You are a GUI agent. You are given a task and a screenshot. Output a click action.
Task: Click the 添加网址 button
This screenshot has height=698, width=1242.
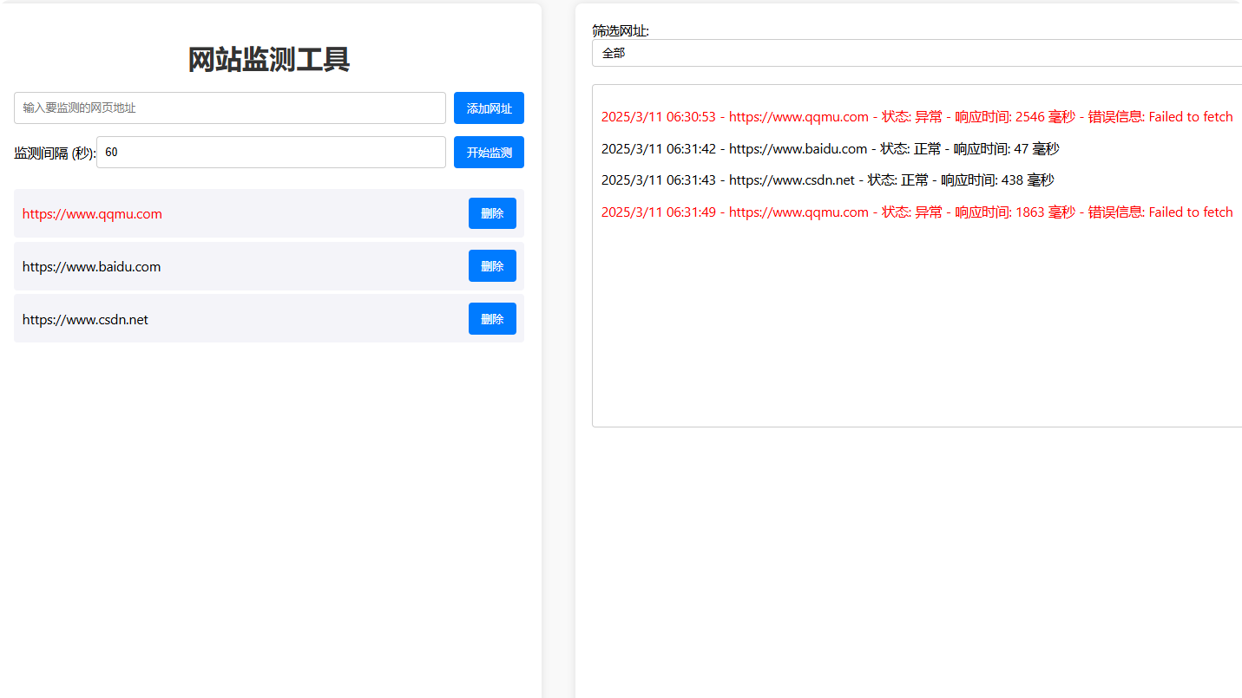point(489,108)
